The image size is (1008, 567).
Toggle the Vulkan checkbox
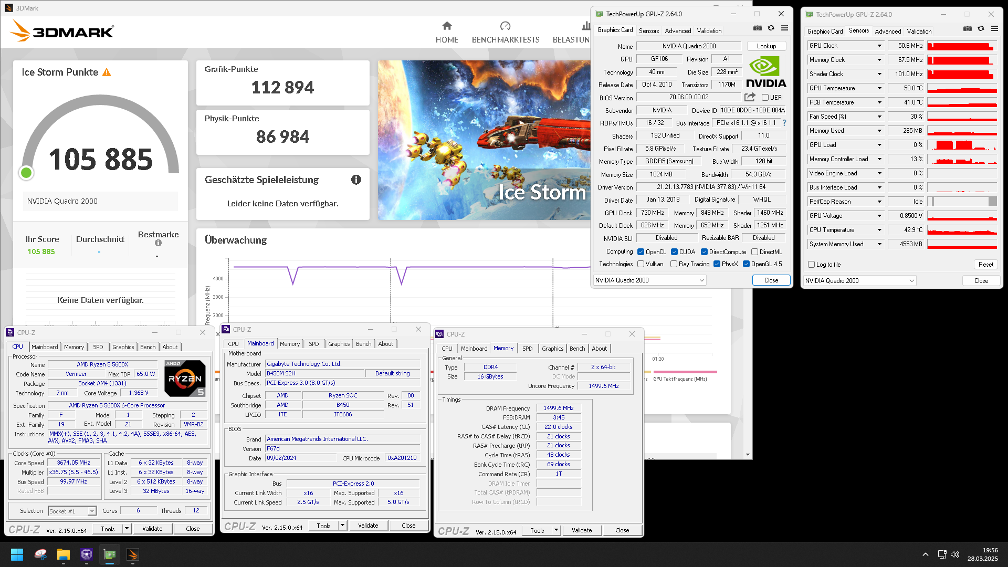pos(640,264)
